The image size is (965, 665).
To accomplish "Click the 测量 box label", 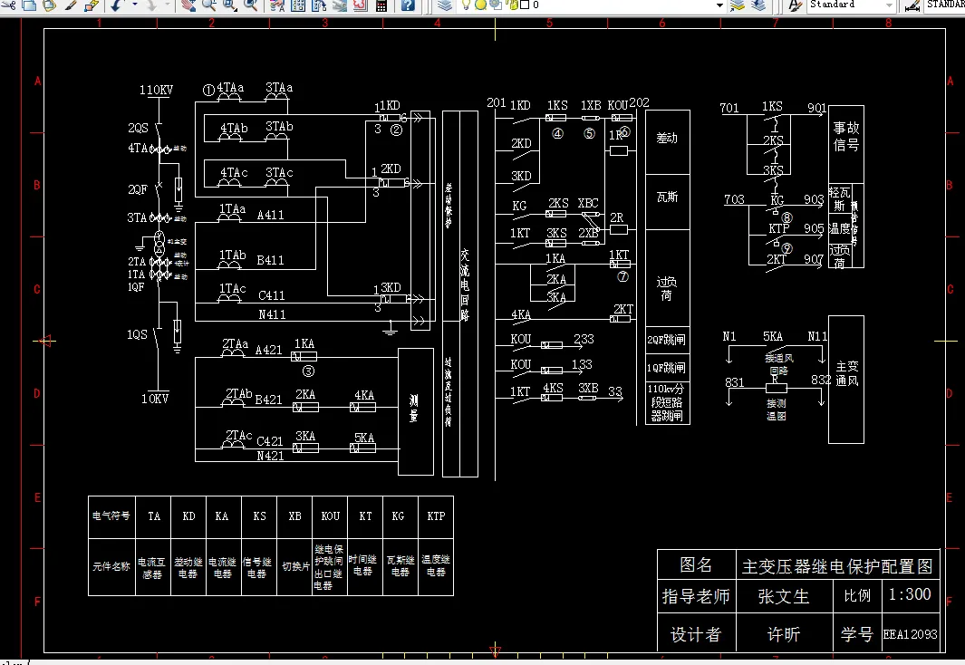I will [x=413, y=409].
